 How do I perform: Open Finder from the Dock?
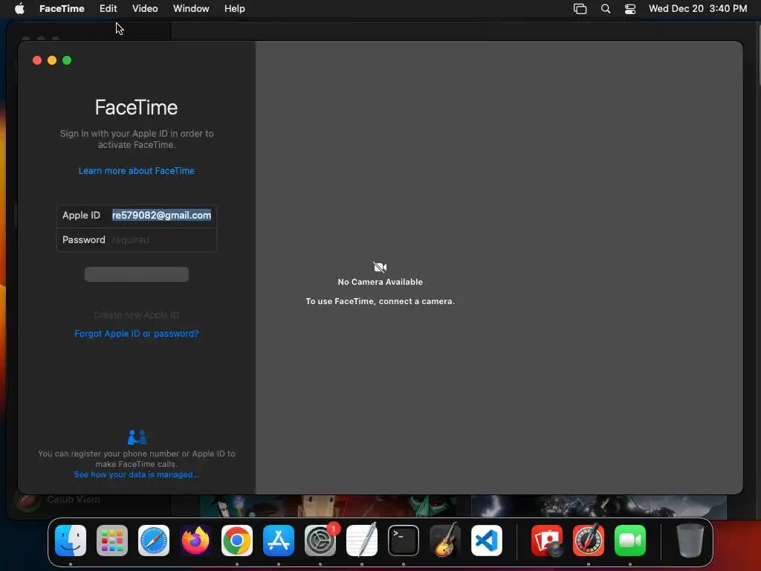pos(71,541)
